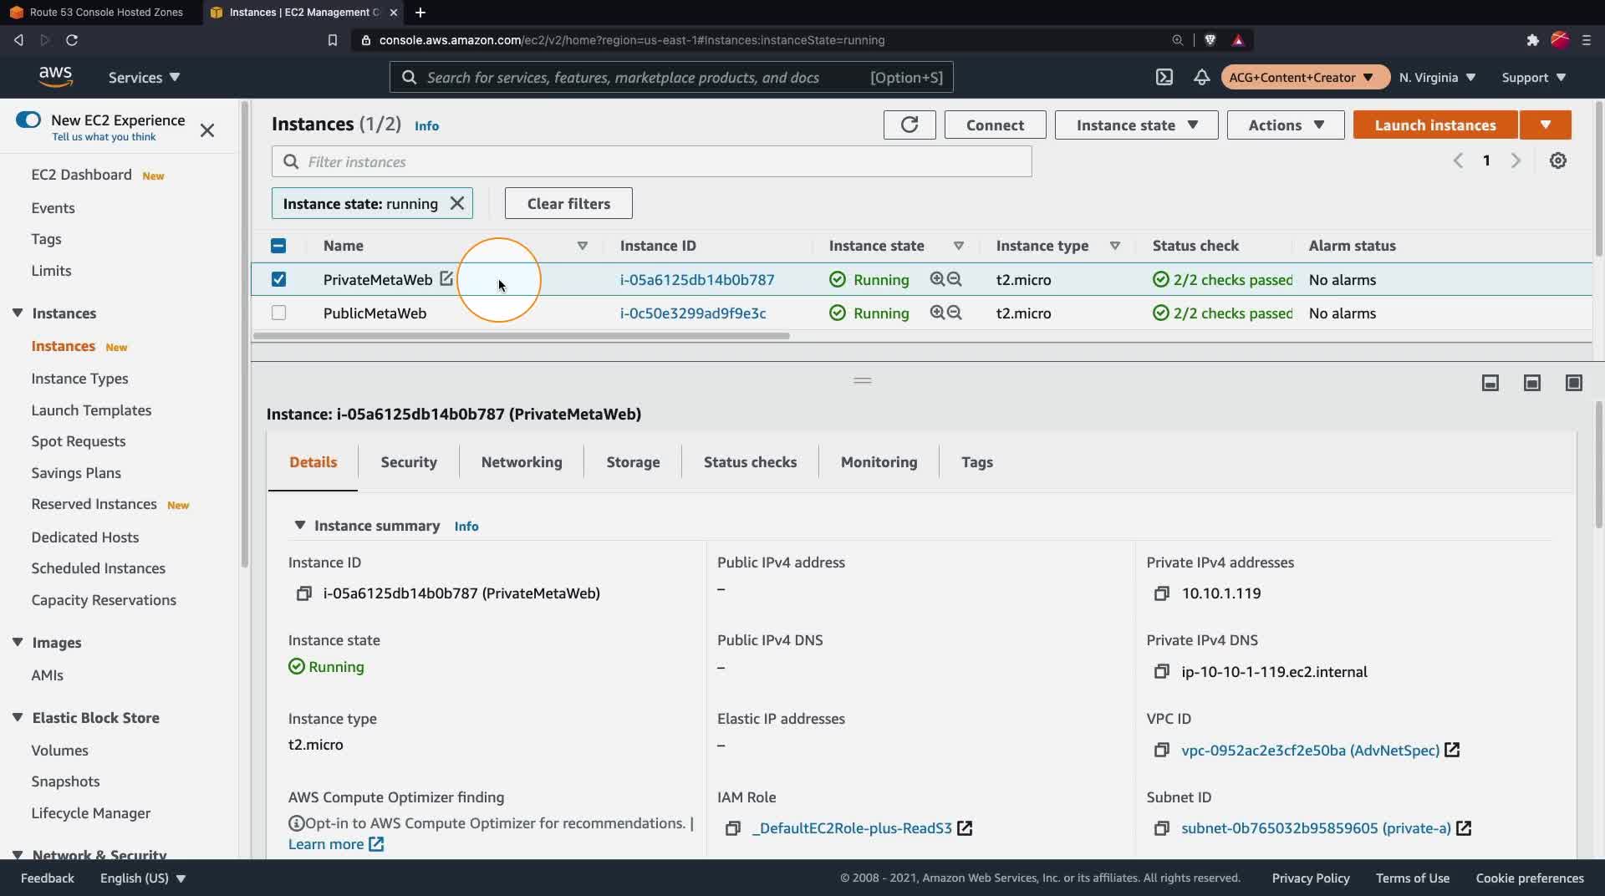Open the notifications bell

pyautogui.click(x=1201, y=78)
